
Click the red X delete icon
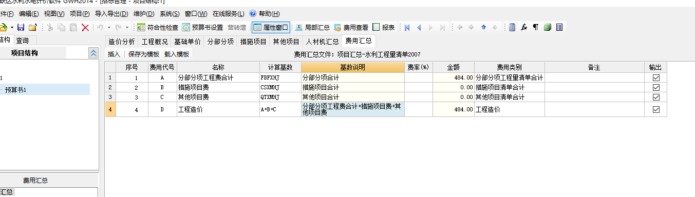(85, 27)
